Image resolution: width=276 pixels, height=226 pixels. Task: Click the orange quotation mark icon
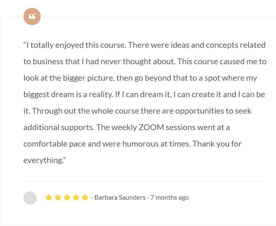click(32, 16)
